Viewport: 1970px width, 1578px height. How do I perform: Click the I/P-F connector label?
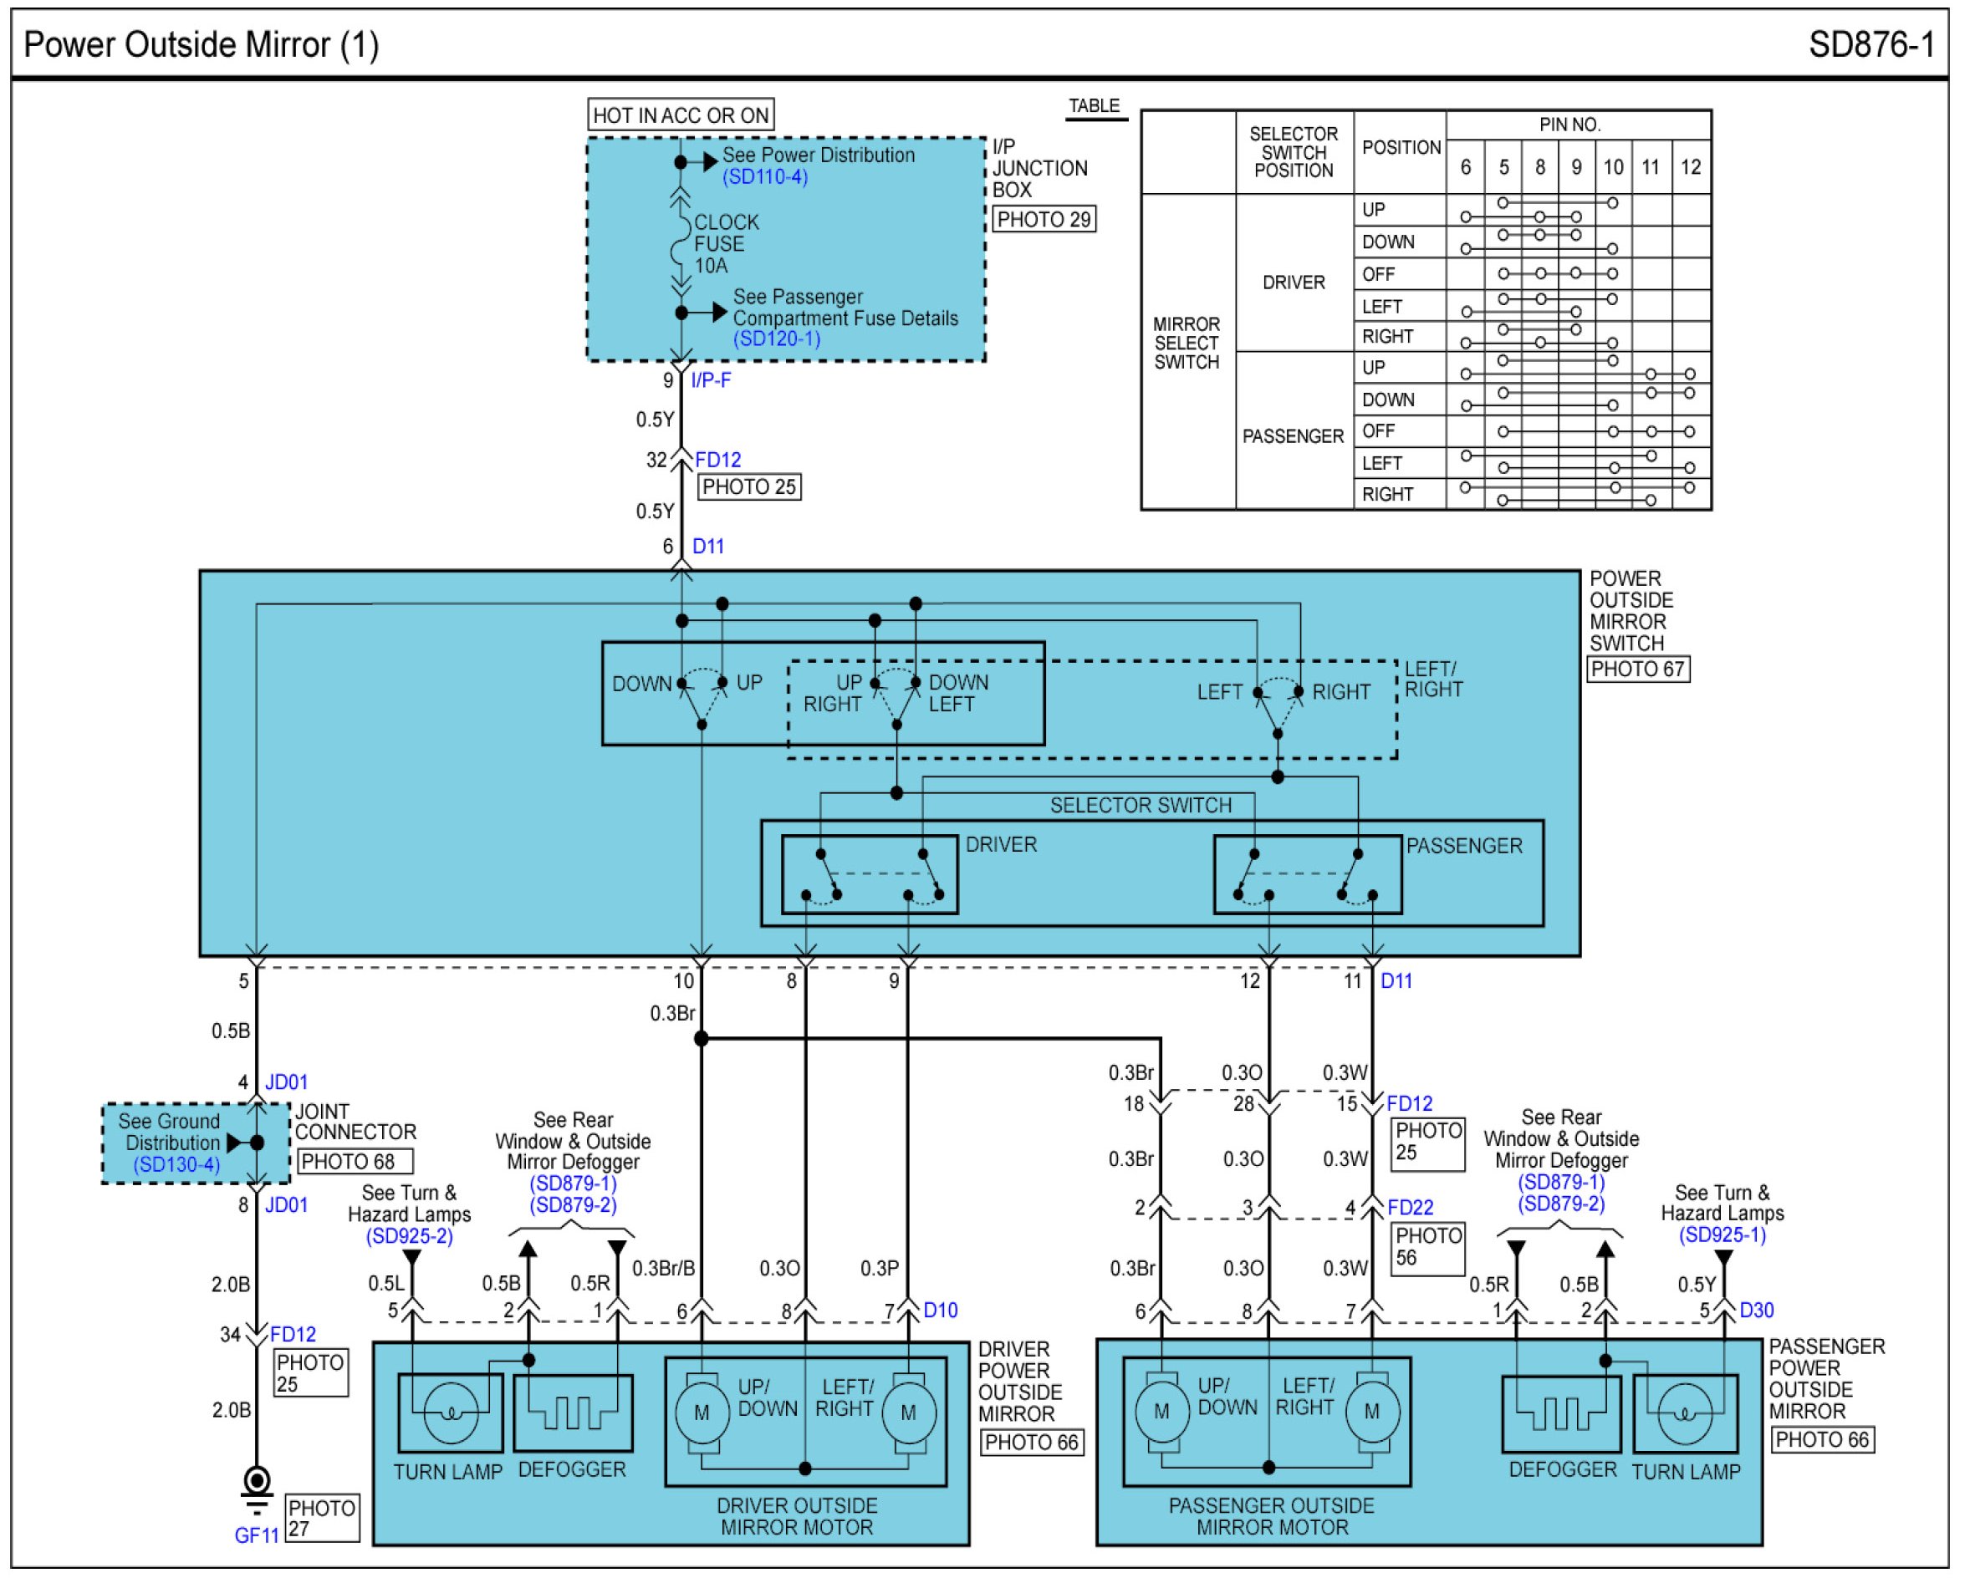pos(711,381)
